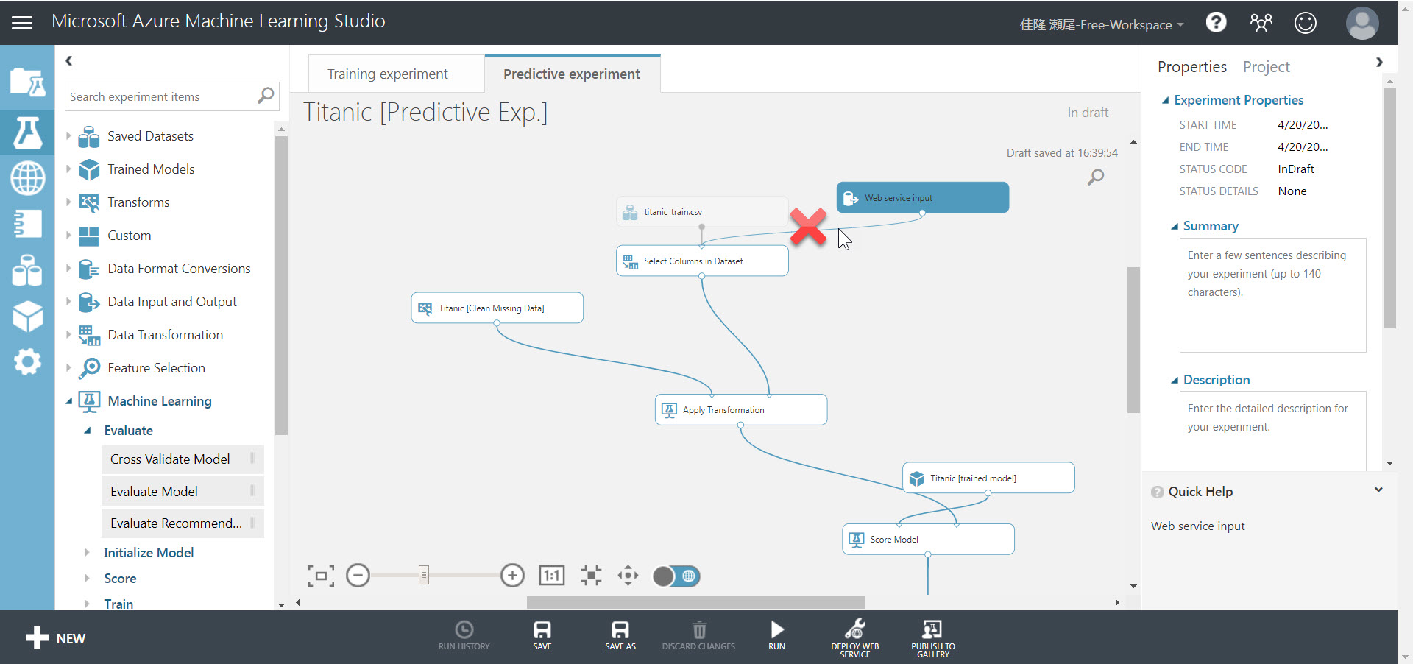Screen dimensions: 1413x664
Task: Expand Data Input and Output category
Action: click(68, 301)
